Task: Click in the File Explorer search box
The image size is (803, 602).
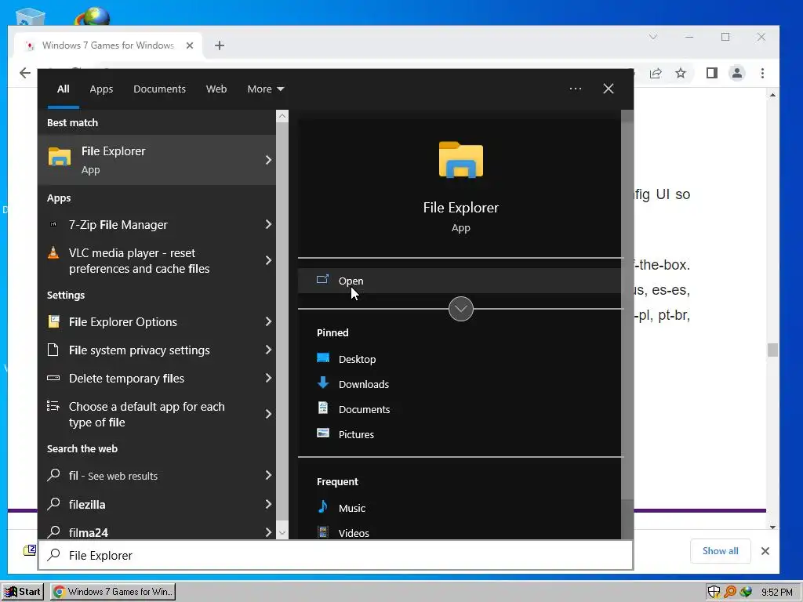Action: [336, 556]
